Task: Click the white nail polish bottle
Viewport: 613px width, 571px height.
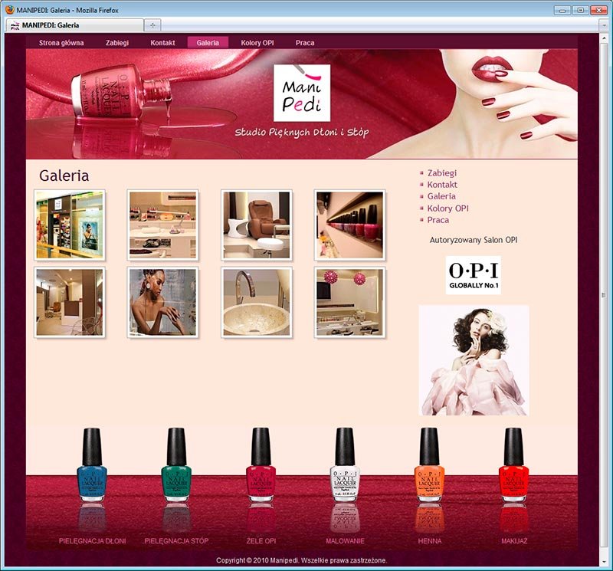Action: (x=345, y=464)
